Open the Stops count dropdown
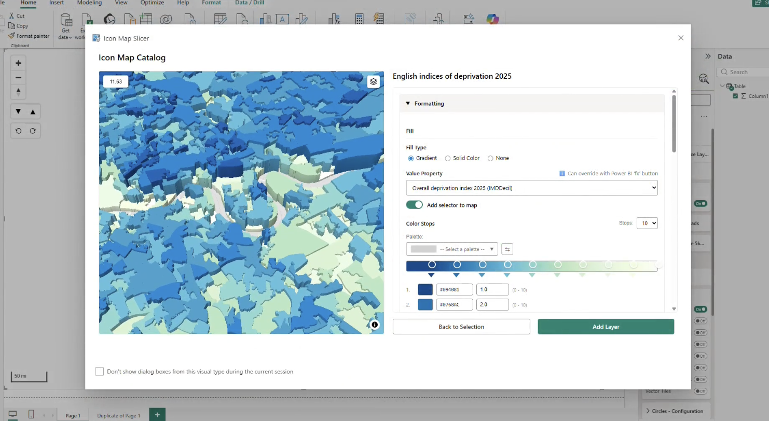The image size is (769, 421). click(647, 223)
